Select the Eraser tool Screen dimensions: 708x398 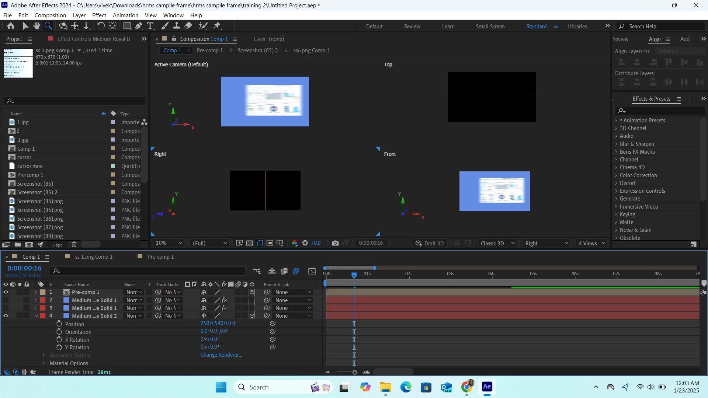[x=188, y=26]
